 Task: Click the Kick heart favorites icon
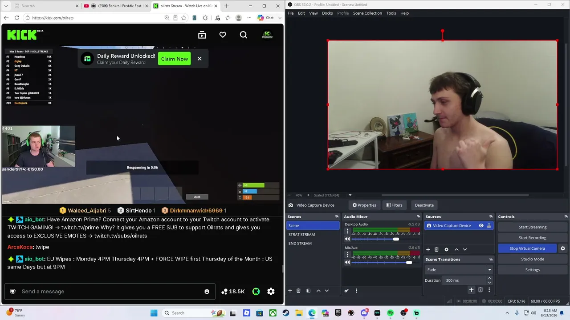[223, 35]
